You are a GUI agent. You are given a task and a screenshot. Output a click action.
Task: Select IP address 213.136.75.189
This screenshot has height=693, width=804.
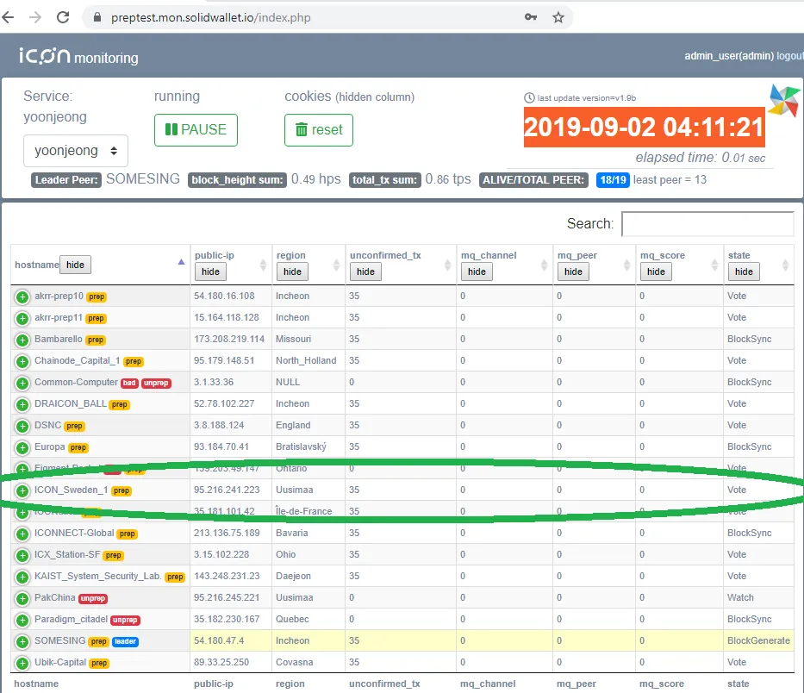[x=227, y=533]
